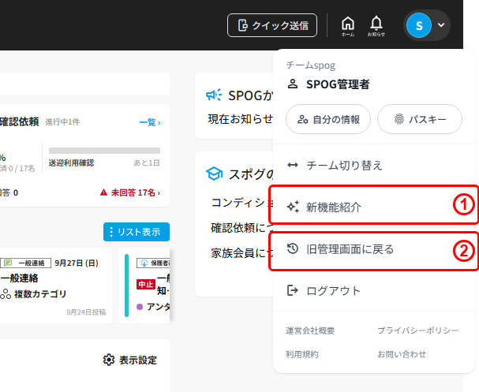Click the 9月24日投稿 date text
The height and width of the screenshot is (392, 479).
(86, 312)
